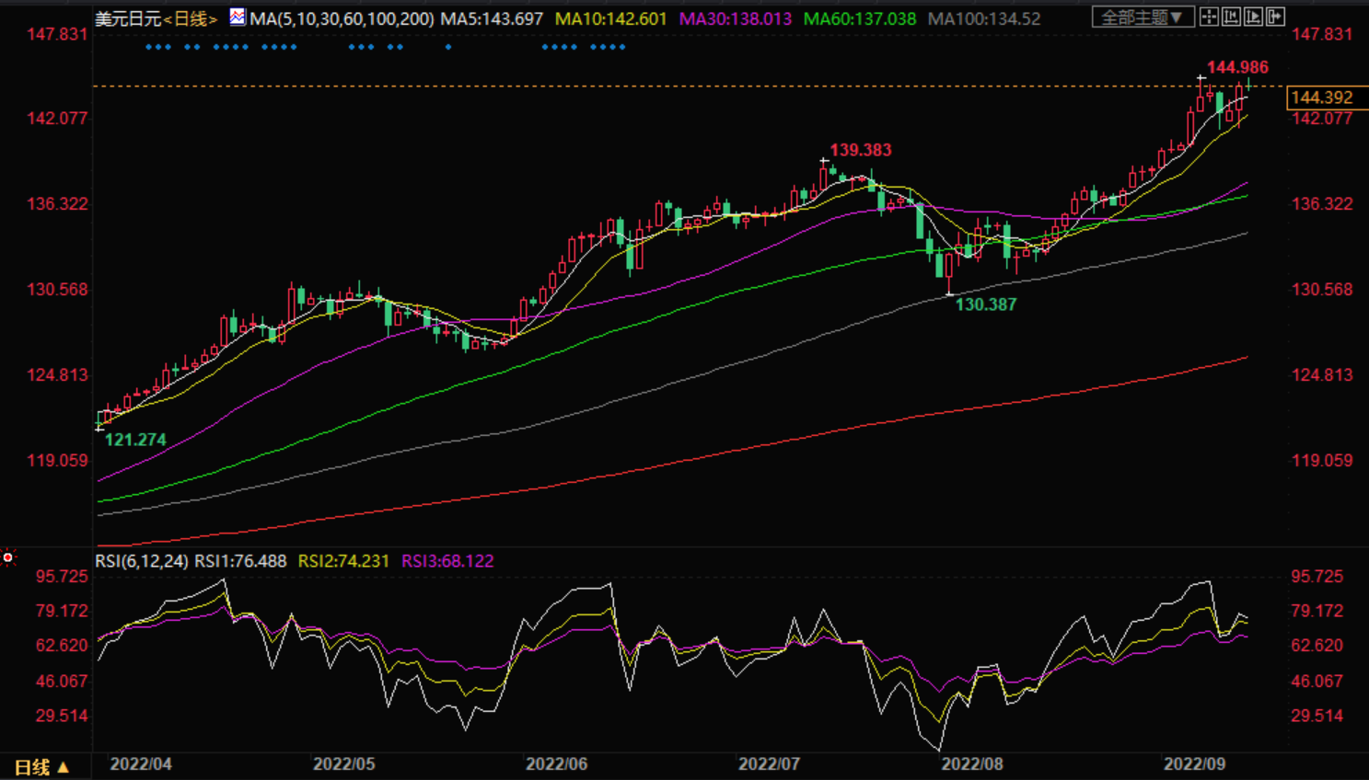Viewport: 1369px width, 780px height.
Task: Open the 全部主题 dropdown
Action: (1143, 17)
